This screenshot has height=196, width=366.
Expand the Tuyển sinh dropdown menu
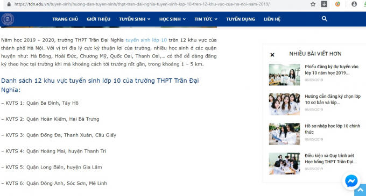click(x=135, y=19)
